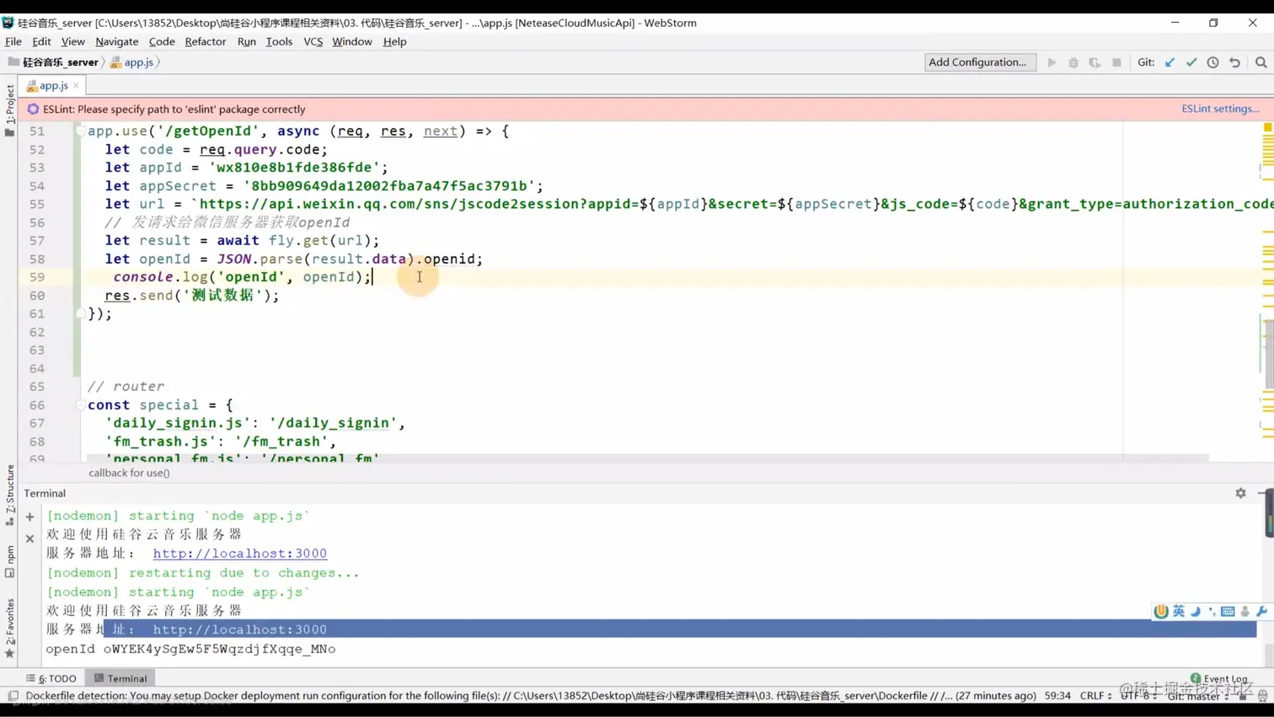Screen dimensions: 1274x717
Task: Revert changes with the Git rollback arrow
Action: 1234,62
